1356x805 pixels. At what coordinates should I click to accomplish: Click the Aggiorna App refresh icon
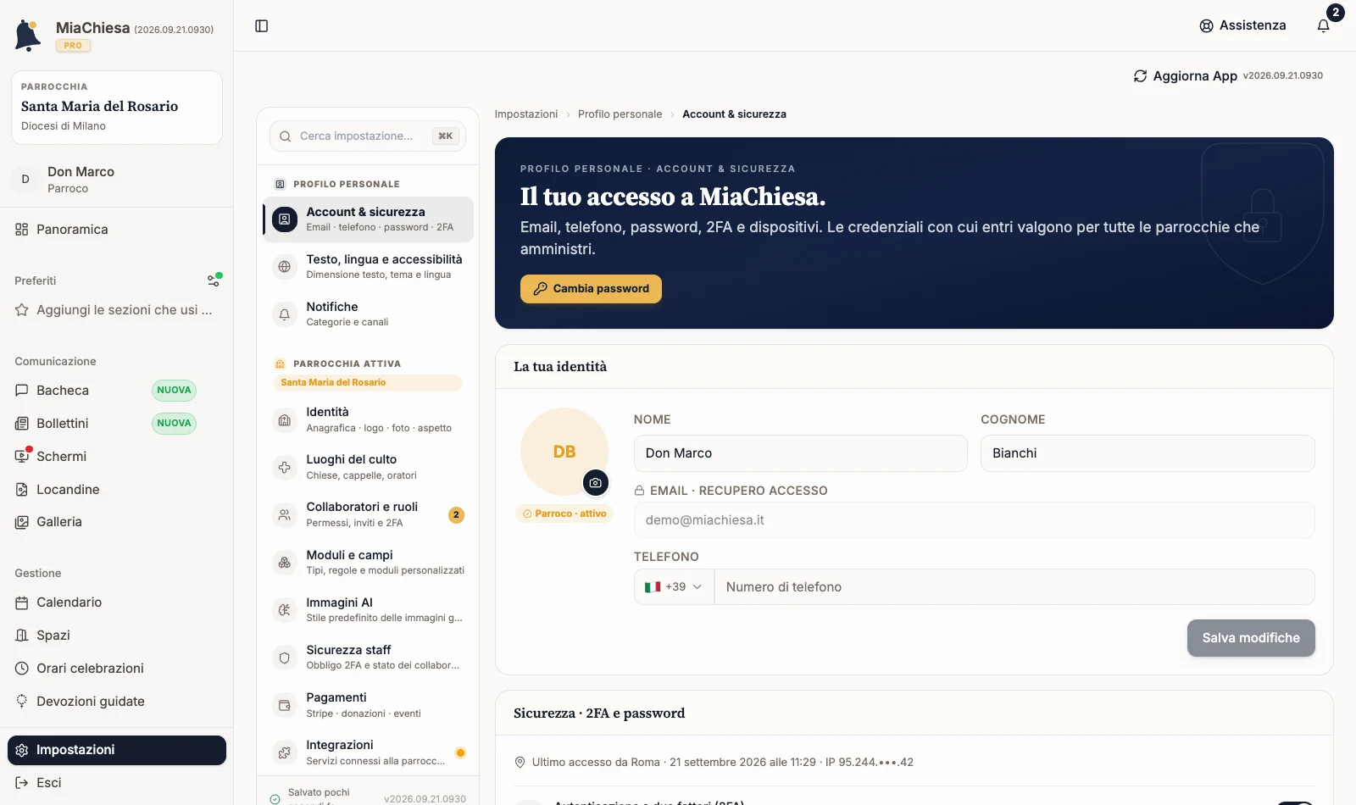click(x=1141, y=76)
